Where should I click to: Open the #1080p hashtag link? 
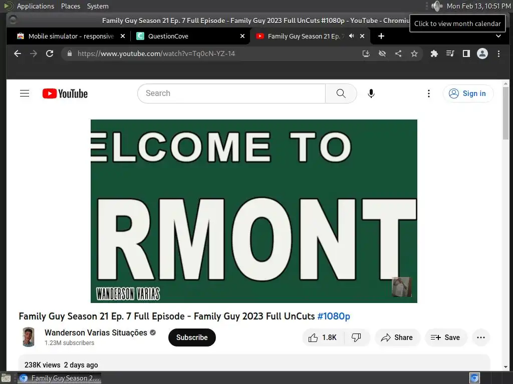334,316
